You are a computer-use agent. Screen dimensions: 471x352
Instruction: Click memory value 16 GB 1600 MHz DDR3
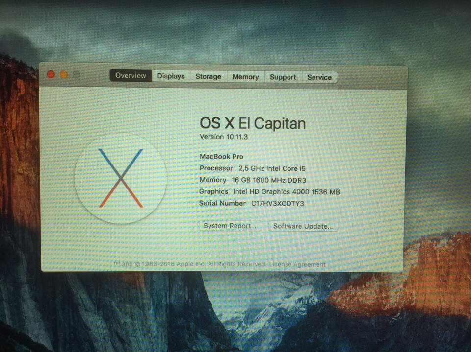pos(269,180)
